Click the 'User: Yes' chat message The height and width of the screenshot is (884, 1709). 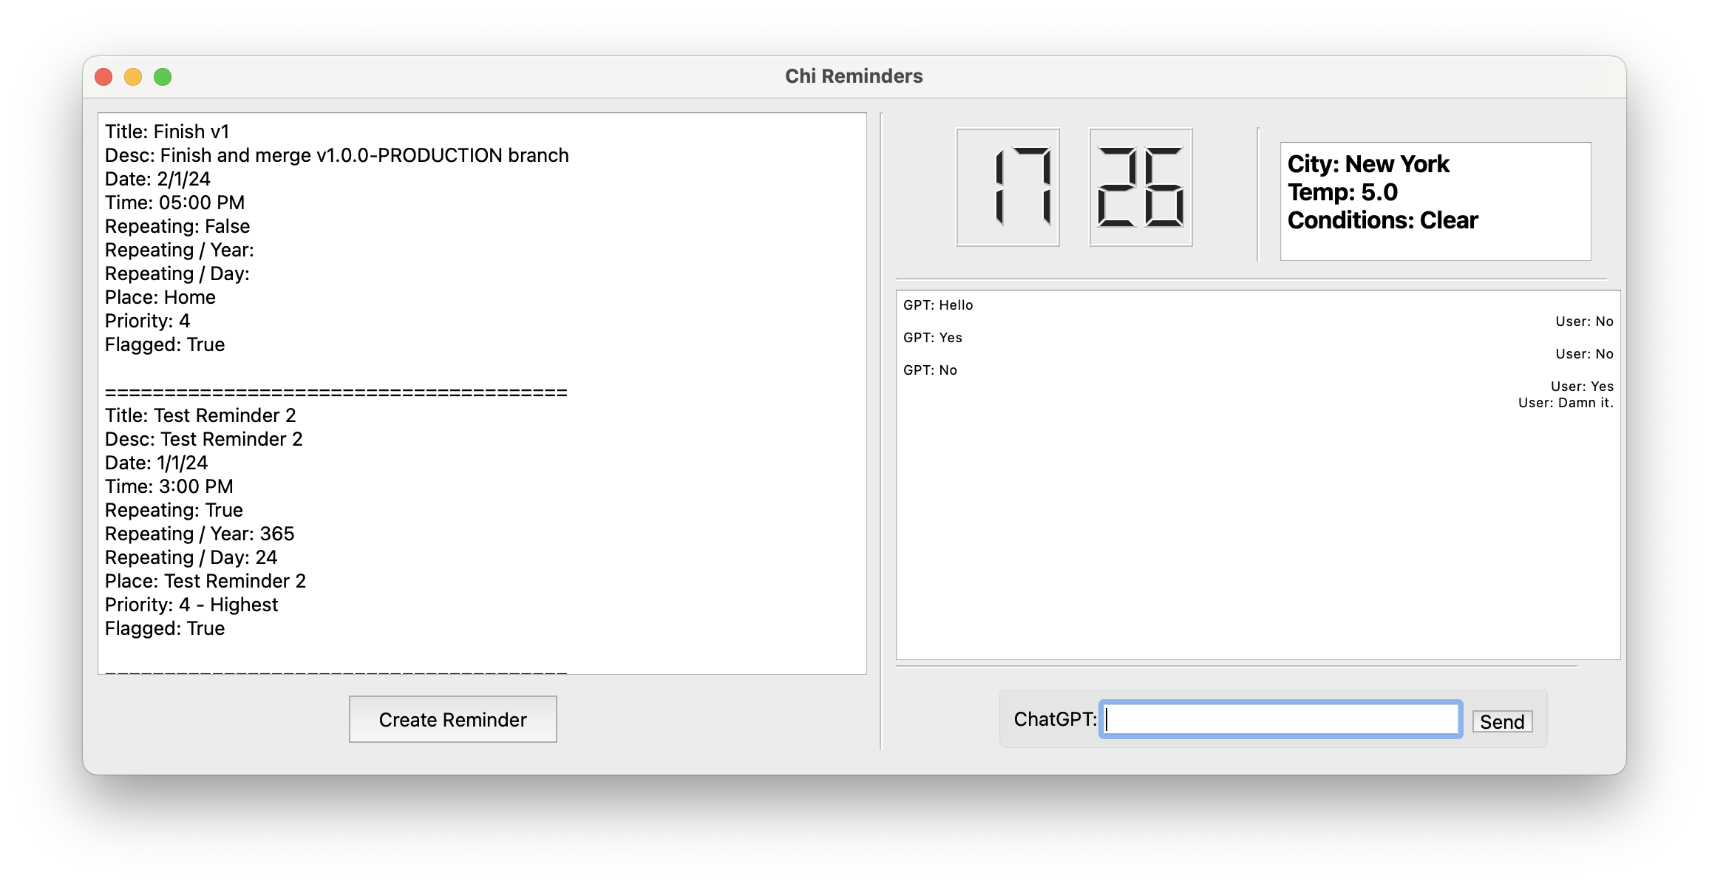1582,387
